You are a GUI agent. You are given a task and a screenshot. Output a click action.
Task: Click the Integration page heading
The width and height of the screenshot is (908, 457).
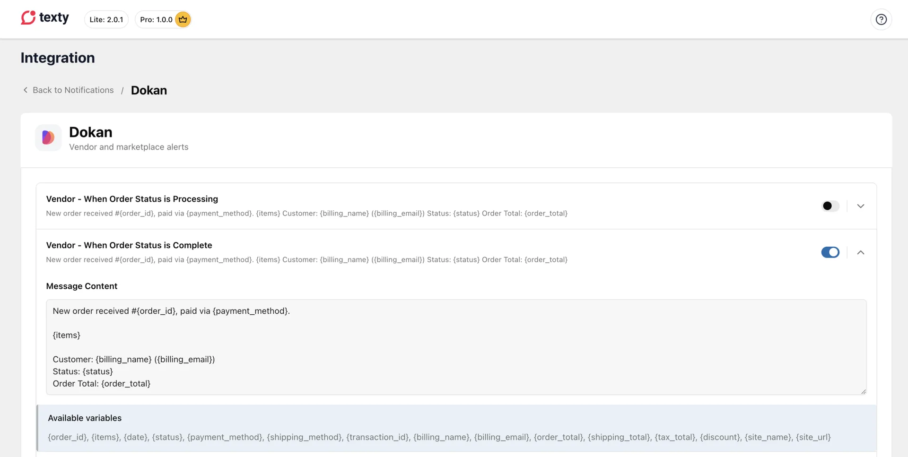point(58,58)
